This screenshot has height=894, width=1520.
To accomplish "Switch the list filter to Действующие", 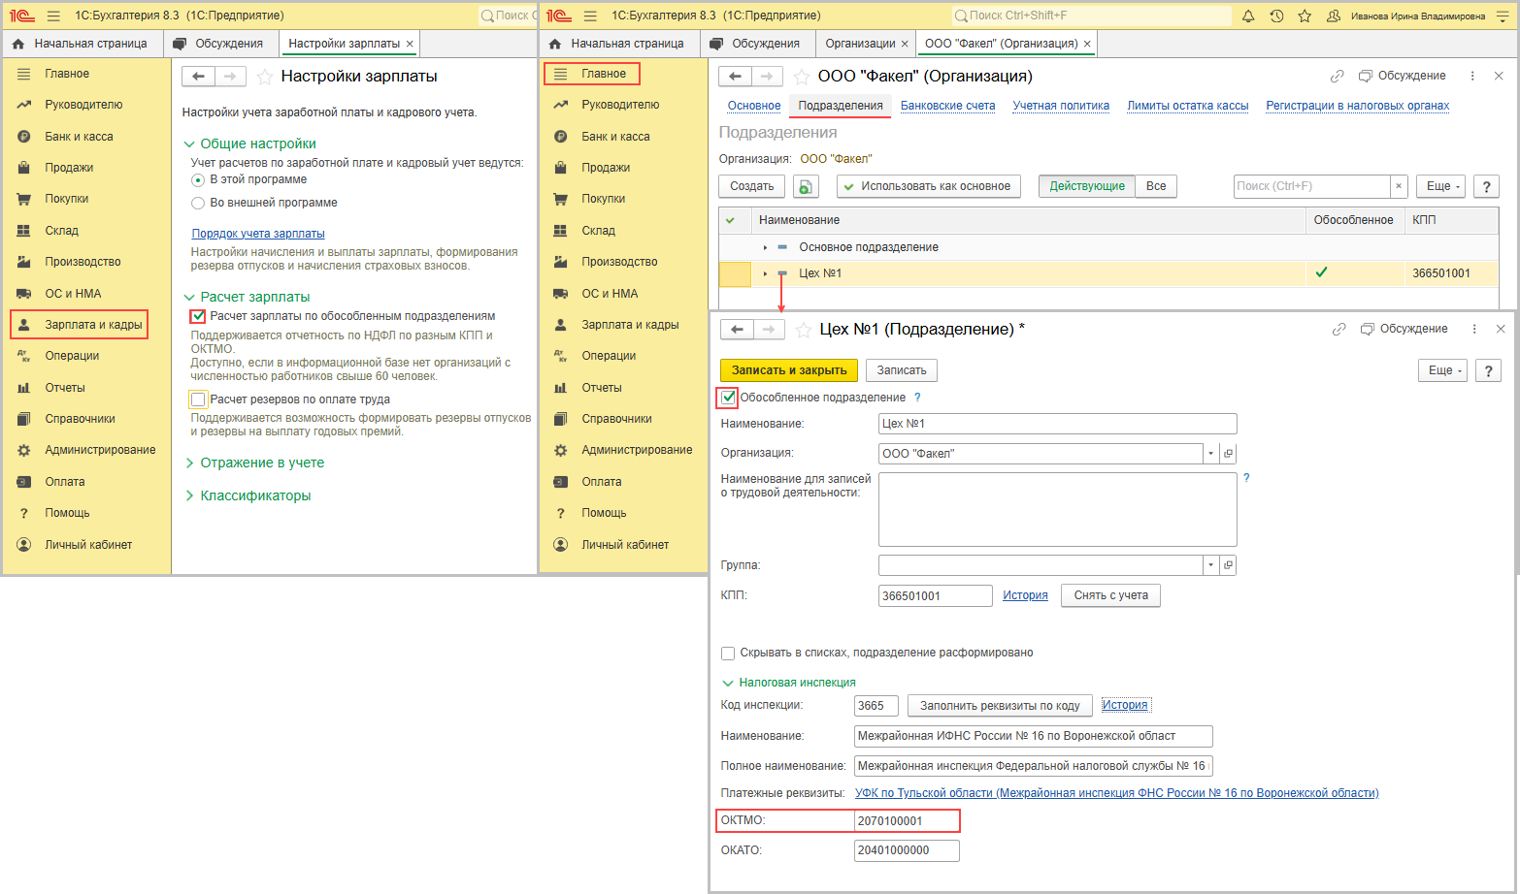I will (x=1087, y=186).
